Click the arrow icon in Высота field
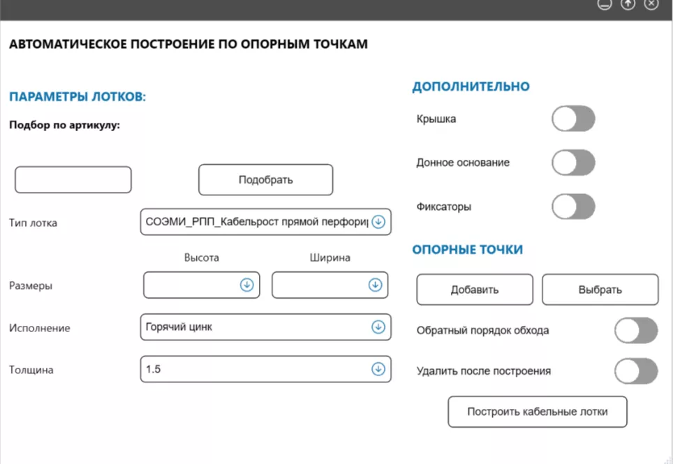 click(x=248, y=285)
